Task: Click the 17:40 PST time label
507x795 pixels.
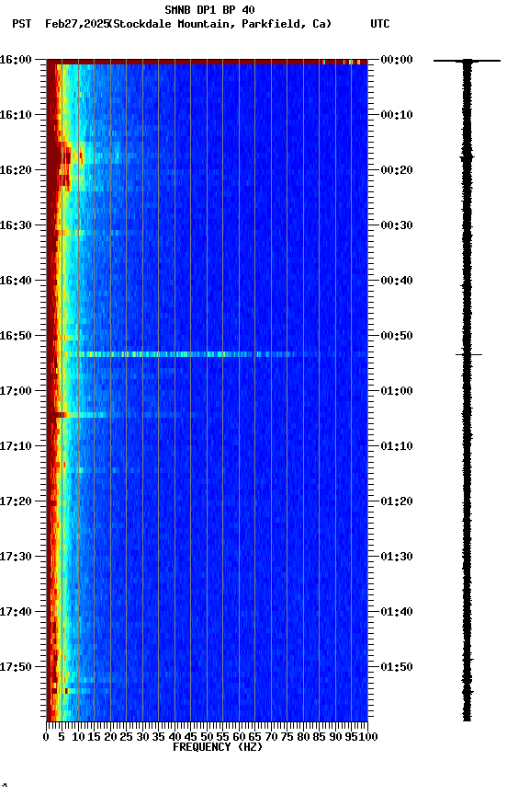Action: [x=16, y=612]
